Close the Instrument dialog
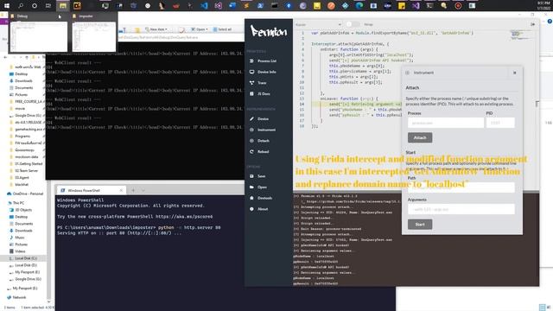Viewport: 553px width, 311px height. pos(515,73)
